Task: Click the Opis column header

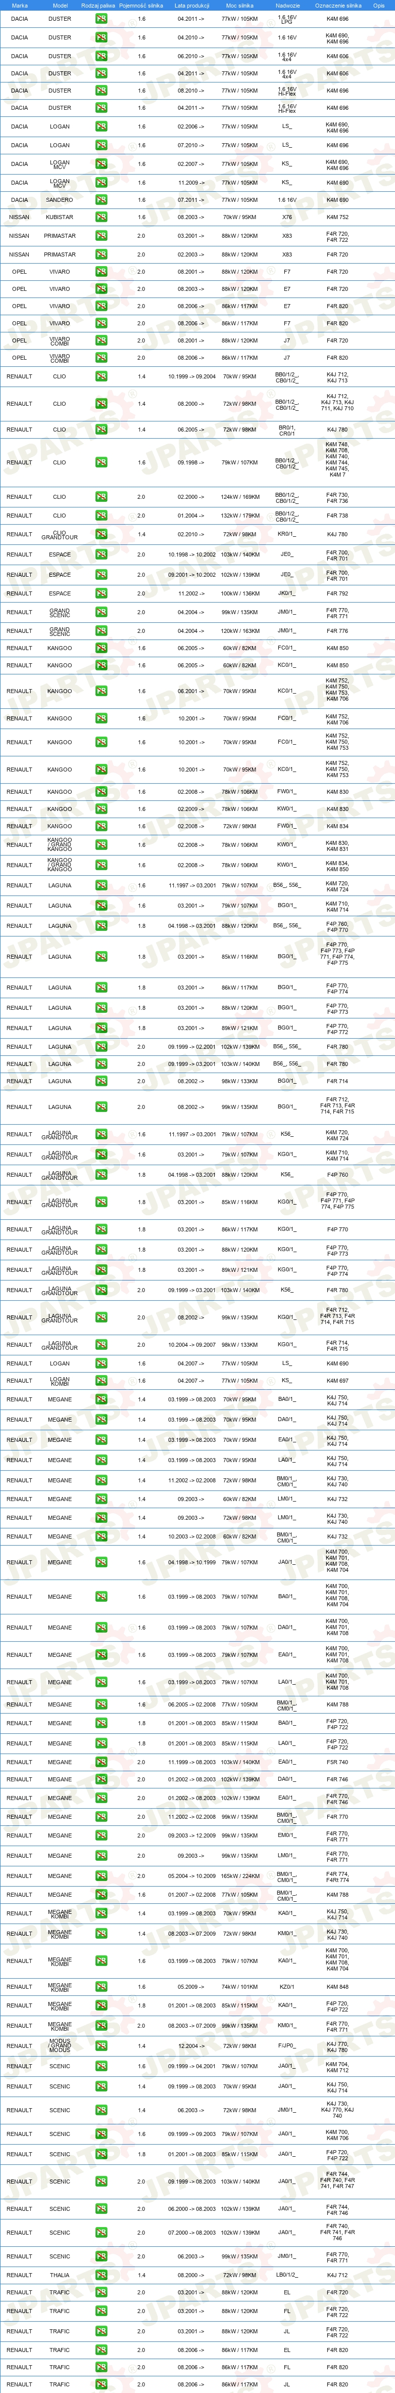Action: tap(379, 6)
